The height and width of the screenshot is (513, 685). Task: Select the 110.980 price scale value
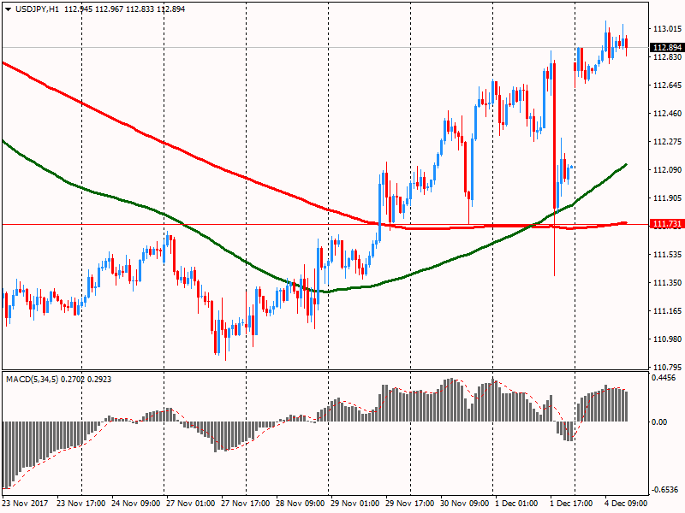(x=667, y=339)
